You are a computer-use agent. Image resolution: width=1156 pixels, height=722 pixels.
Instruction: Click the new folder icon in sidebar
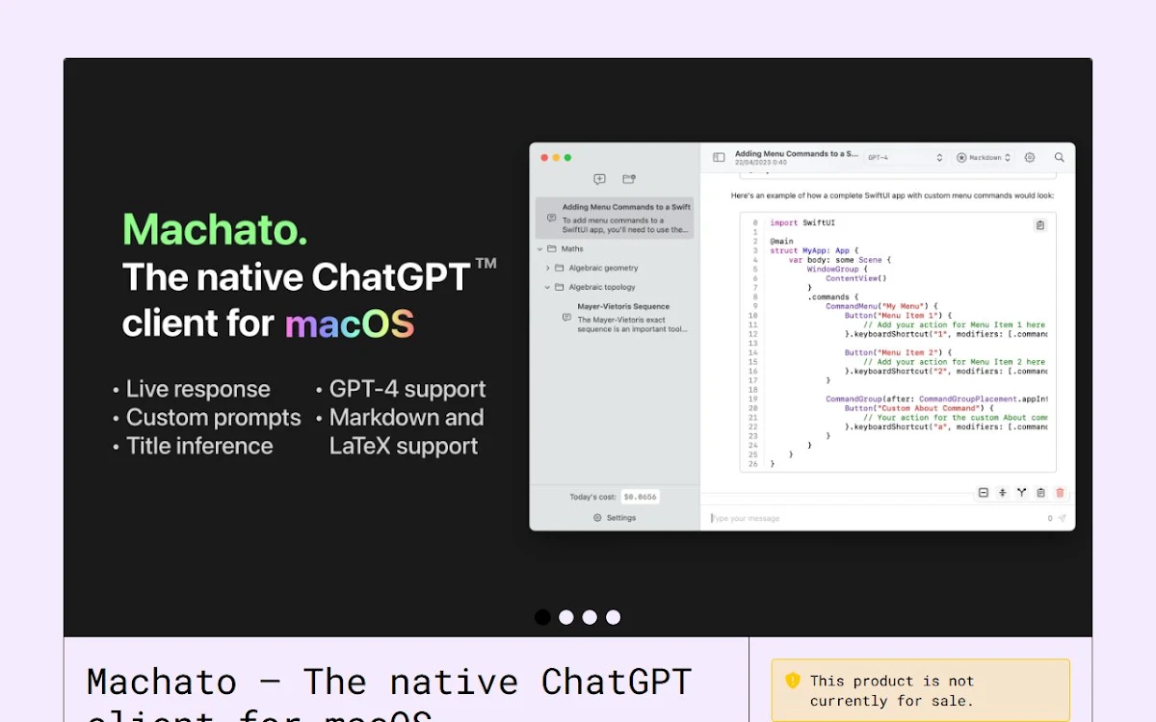click(x=629, y=179)
